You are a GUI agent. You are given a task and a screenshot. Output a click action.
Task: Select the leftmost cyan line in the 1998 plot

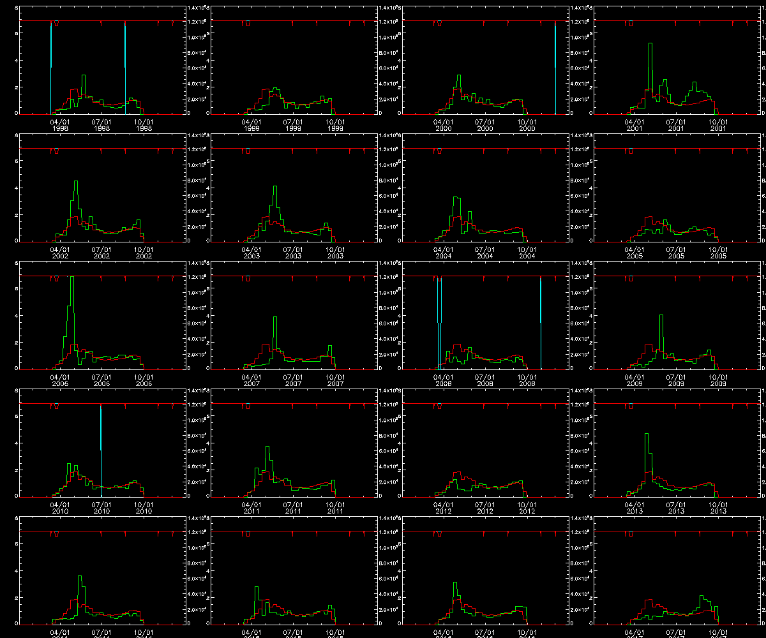51,64
